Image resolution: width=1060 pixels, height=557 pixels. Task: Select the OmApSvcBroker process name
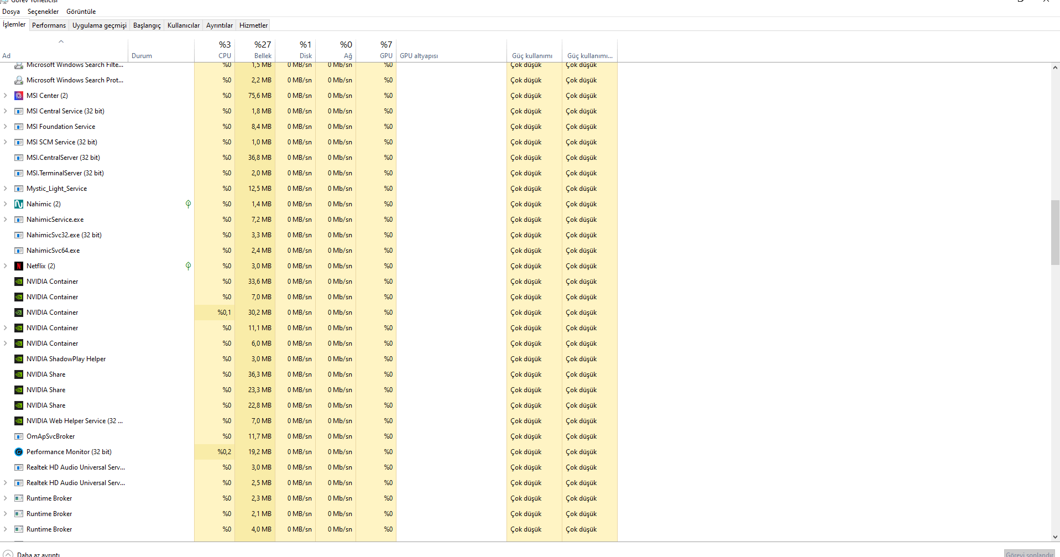pos(50,436)
